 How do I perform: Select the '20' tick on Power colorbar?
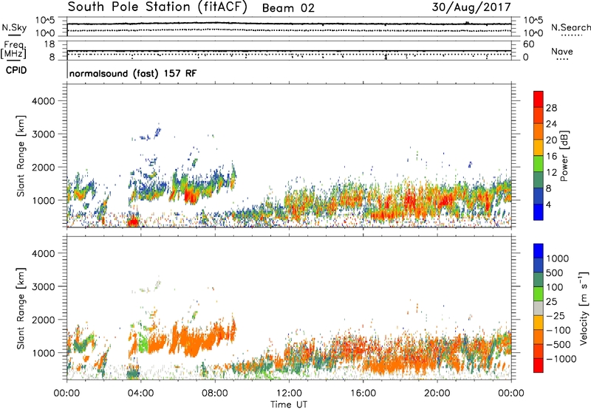tap(551, 140)
